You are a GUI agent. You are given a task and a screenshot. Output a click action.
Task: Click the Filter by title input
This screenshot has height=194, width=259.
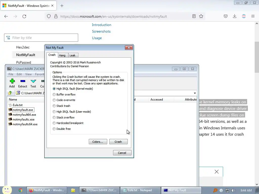point(41,38)
